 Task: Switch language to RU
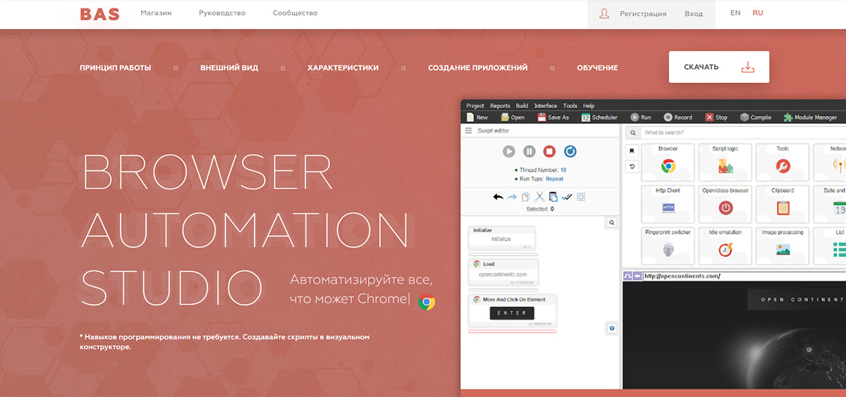[x=758, y=13]
